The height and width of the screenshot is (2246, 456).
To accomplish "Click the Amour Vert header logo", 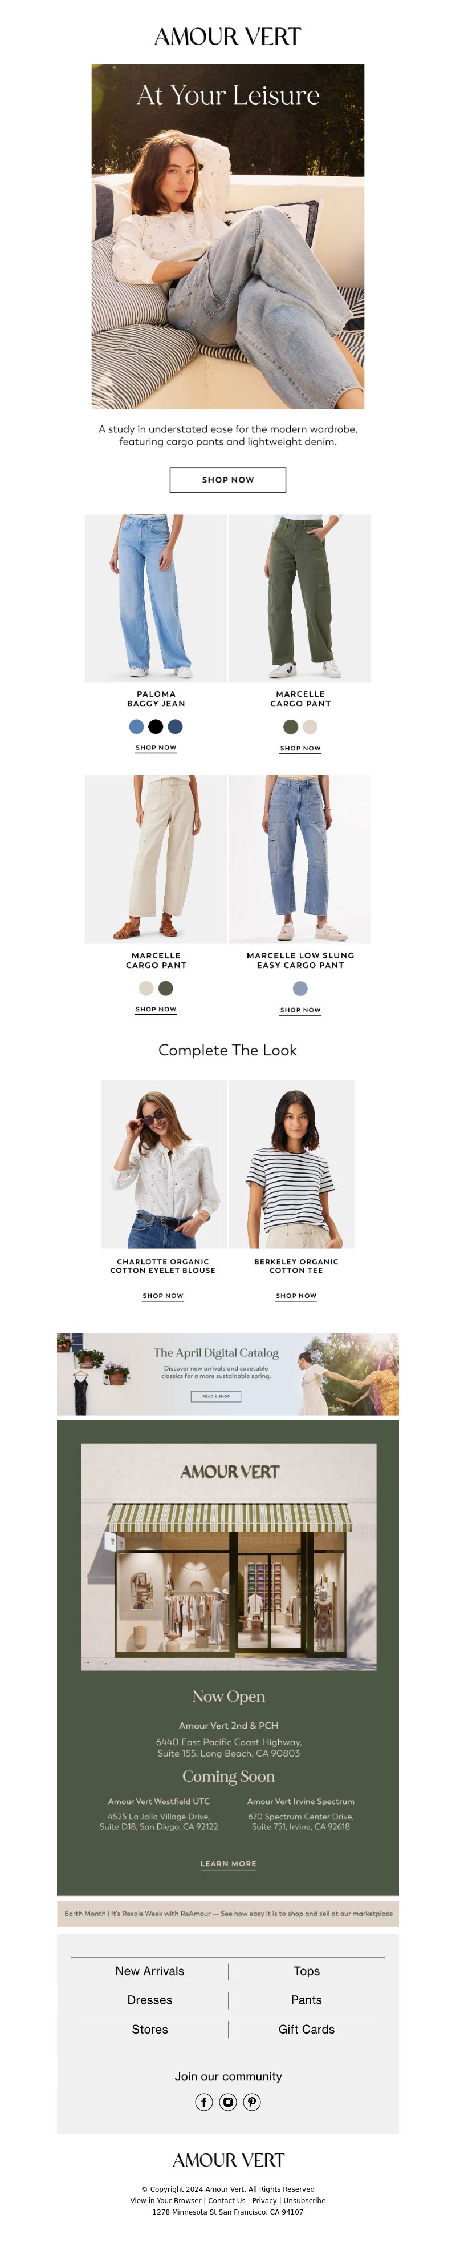I will pyautogui.click(x=228, y=37).
